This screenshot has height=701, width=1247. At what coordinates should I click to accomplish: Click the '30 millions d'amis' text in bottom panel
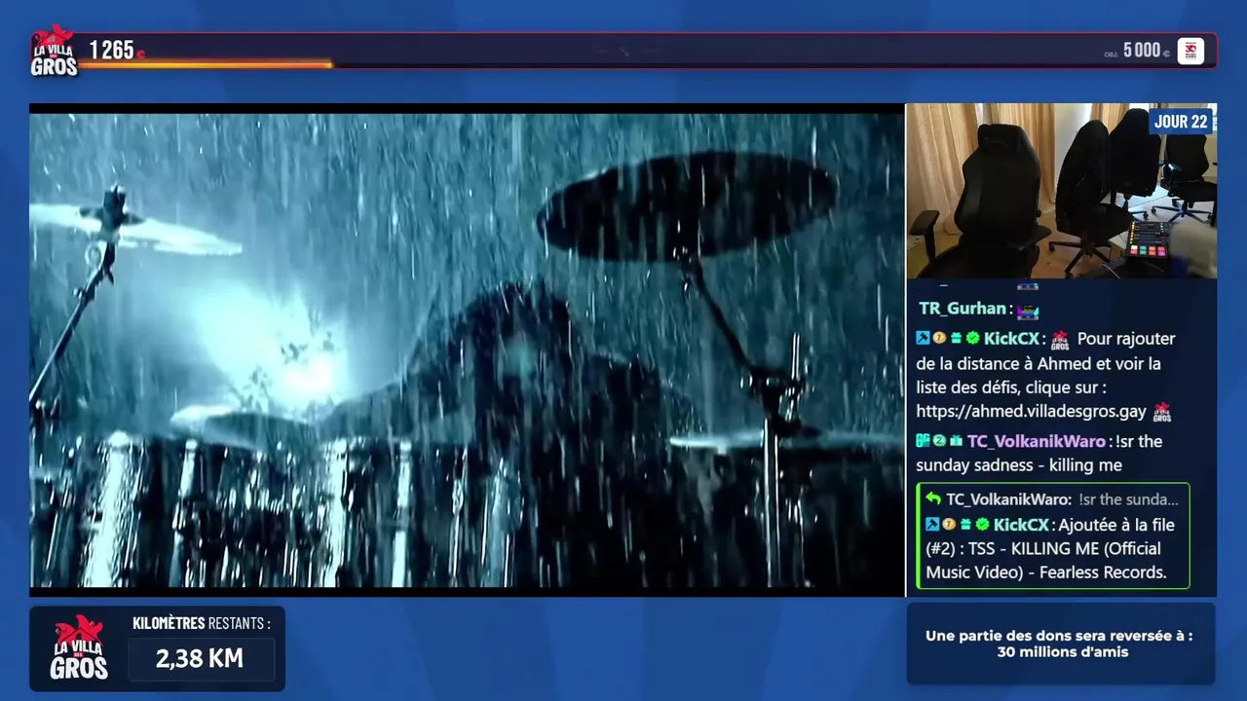1063,652
